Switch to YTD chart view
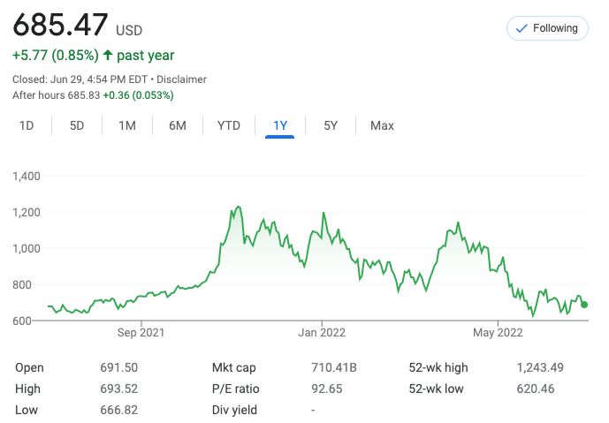 229,125
